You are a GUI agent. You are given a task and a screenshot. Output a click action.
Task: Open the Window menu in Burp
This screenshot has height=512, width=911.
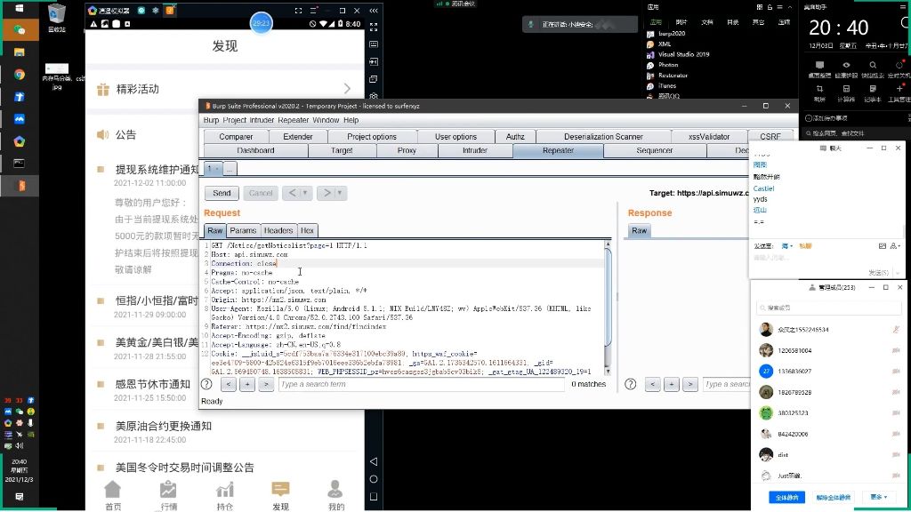click(x=326, y=120)
